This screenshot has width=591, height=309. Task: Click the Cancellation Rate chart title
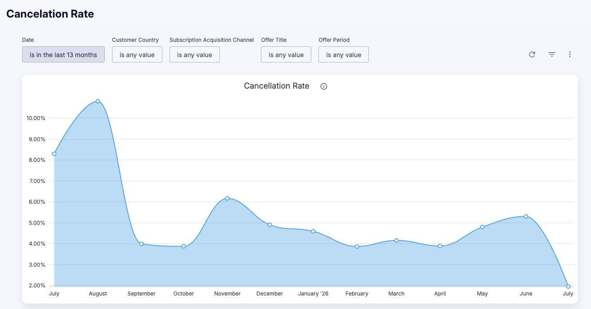pyautogui.click(x=277, y=86)
